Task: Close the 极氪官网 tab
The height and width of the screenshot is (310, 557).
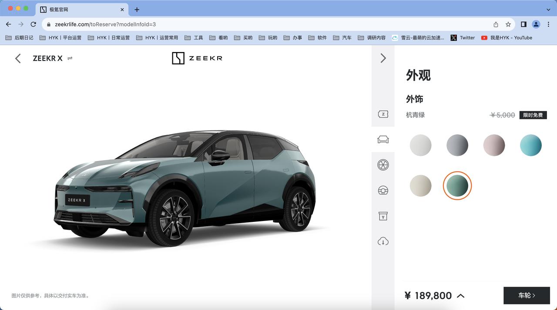Action: point(122,10)
